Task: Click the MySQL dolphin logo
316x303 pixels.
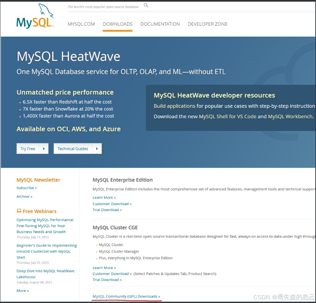Action: coord(35,16)
